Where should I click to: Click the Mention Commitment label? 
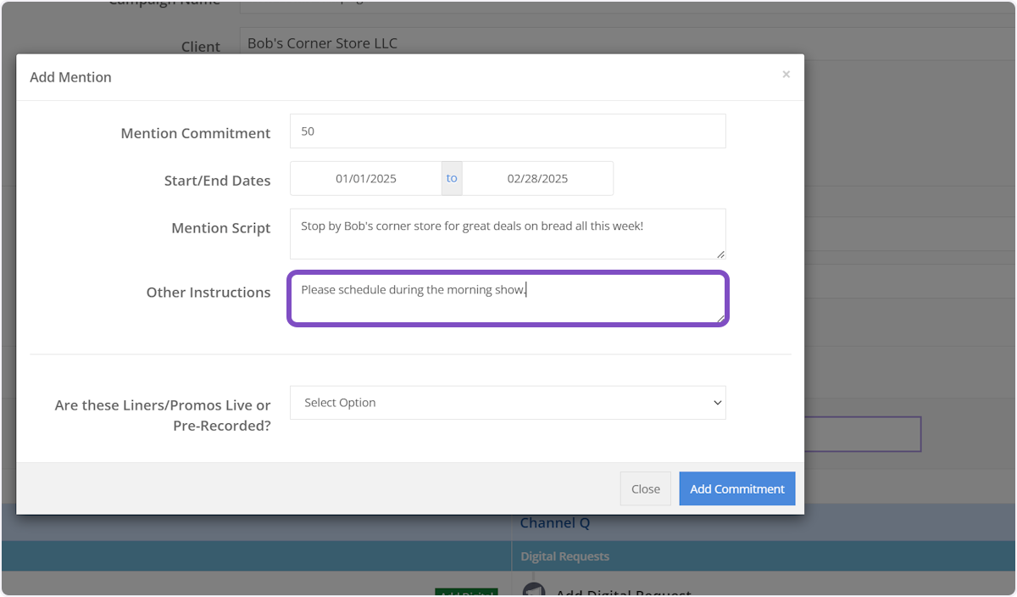click(196, 133)
